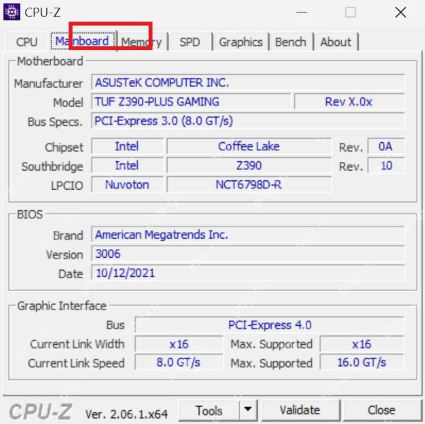Switch to the CPU tab
Screen dimensions: 425x424
[x=27, y=42]
